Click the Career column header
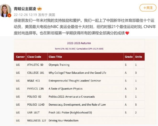Screen dimensions: 158x126 click(x=20, y=57)
